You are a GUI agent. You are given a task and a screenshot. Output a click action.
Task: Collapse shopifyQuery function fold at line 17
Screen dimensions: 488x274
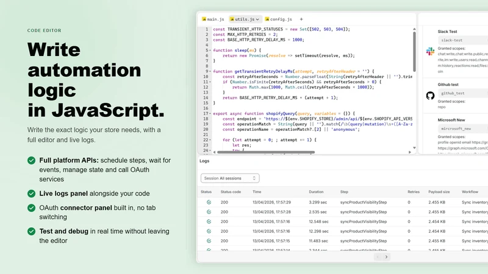click(x=210, y=114)
